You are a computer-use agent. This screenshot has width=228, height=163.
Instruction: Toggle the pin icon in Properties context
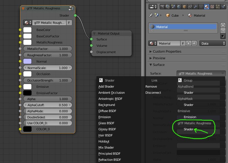[x=151, y=15]
